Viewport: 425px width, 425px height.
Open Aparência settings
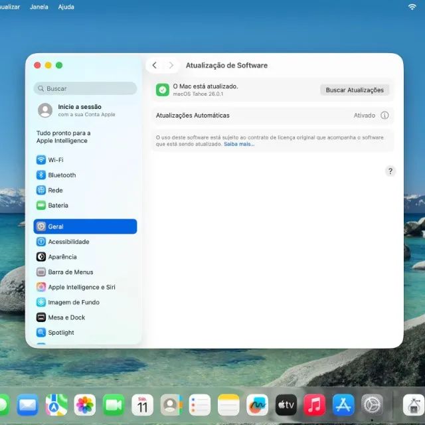[x=85, y=257]
